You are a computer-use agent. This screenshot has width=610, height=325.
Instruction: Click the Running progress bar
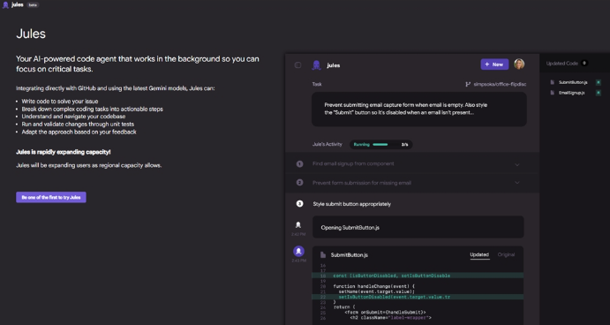pyautogui.click(x=380, y=145)
